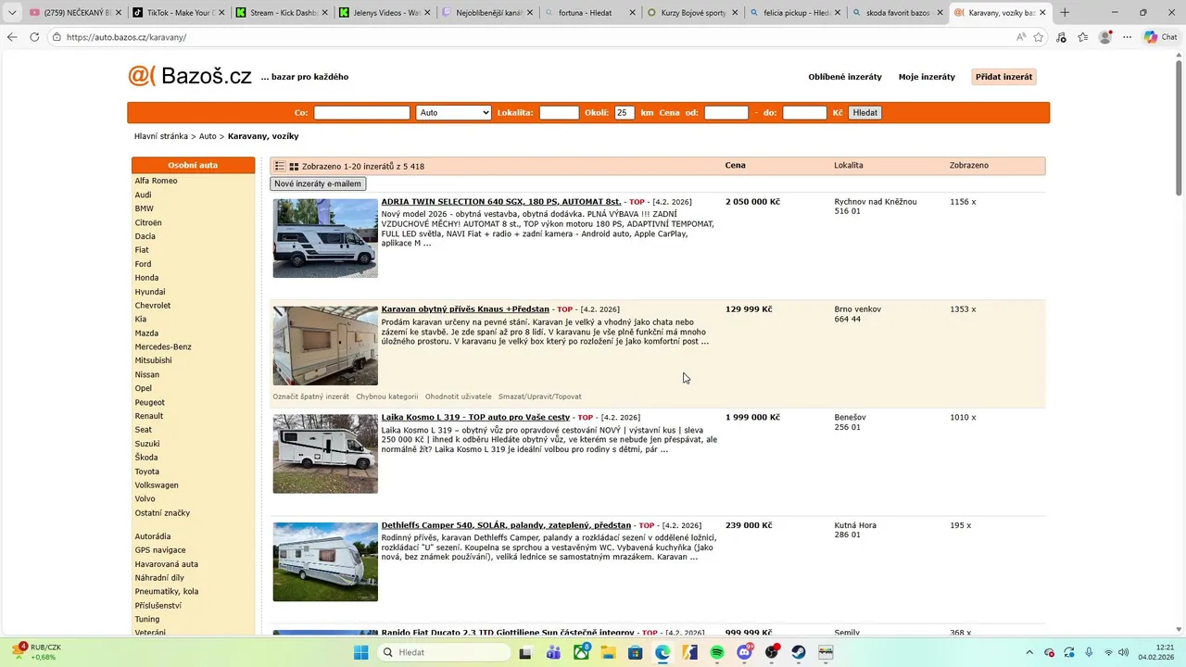
Task: Click the Bazoš.cz logo
Action: point(190,76)
